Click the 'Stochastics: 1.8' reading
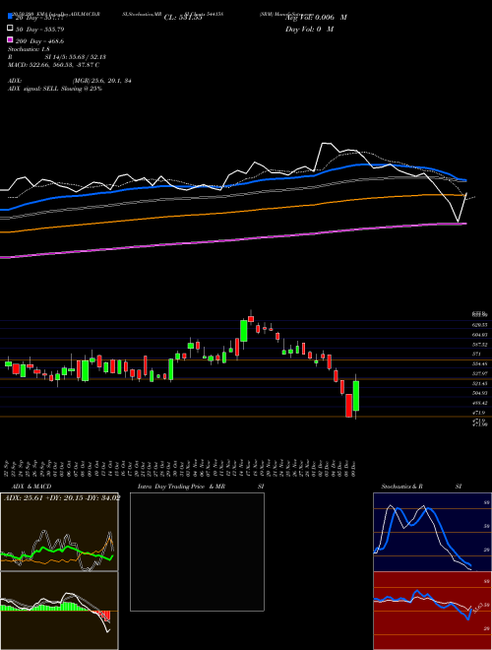This screenshot has height=650, width=492. 29,49
